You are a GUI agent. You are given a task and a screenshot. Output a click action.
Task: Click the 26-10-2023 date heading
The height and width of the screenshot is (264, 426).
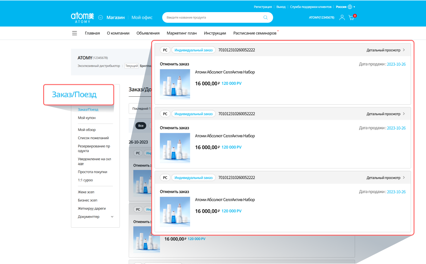(x=138, y=142)
